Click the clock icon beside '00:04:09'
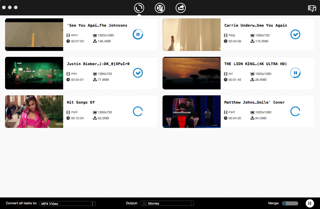This screenshot has height=209, width=320. (226, 41)
